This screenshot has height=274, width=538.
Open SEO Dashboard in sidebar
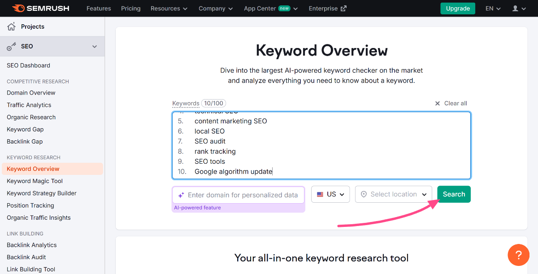(x=28, y=65)
